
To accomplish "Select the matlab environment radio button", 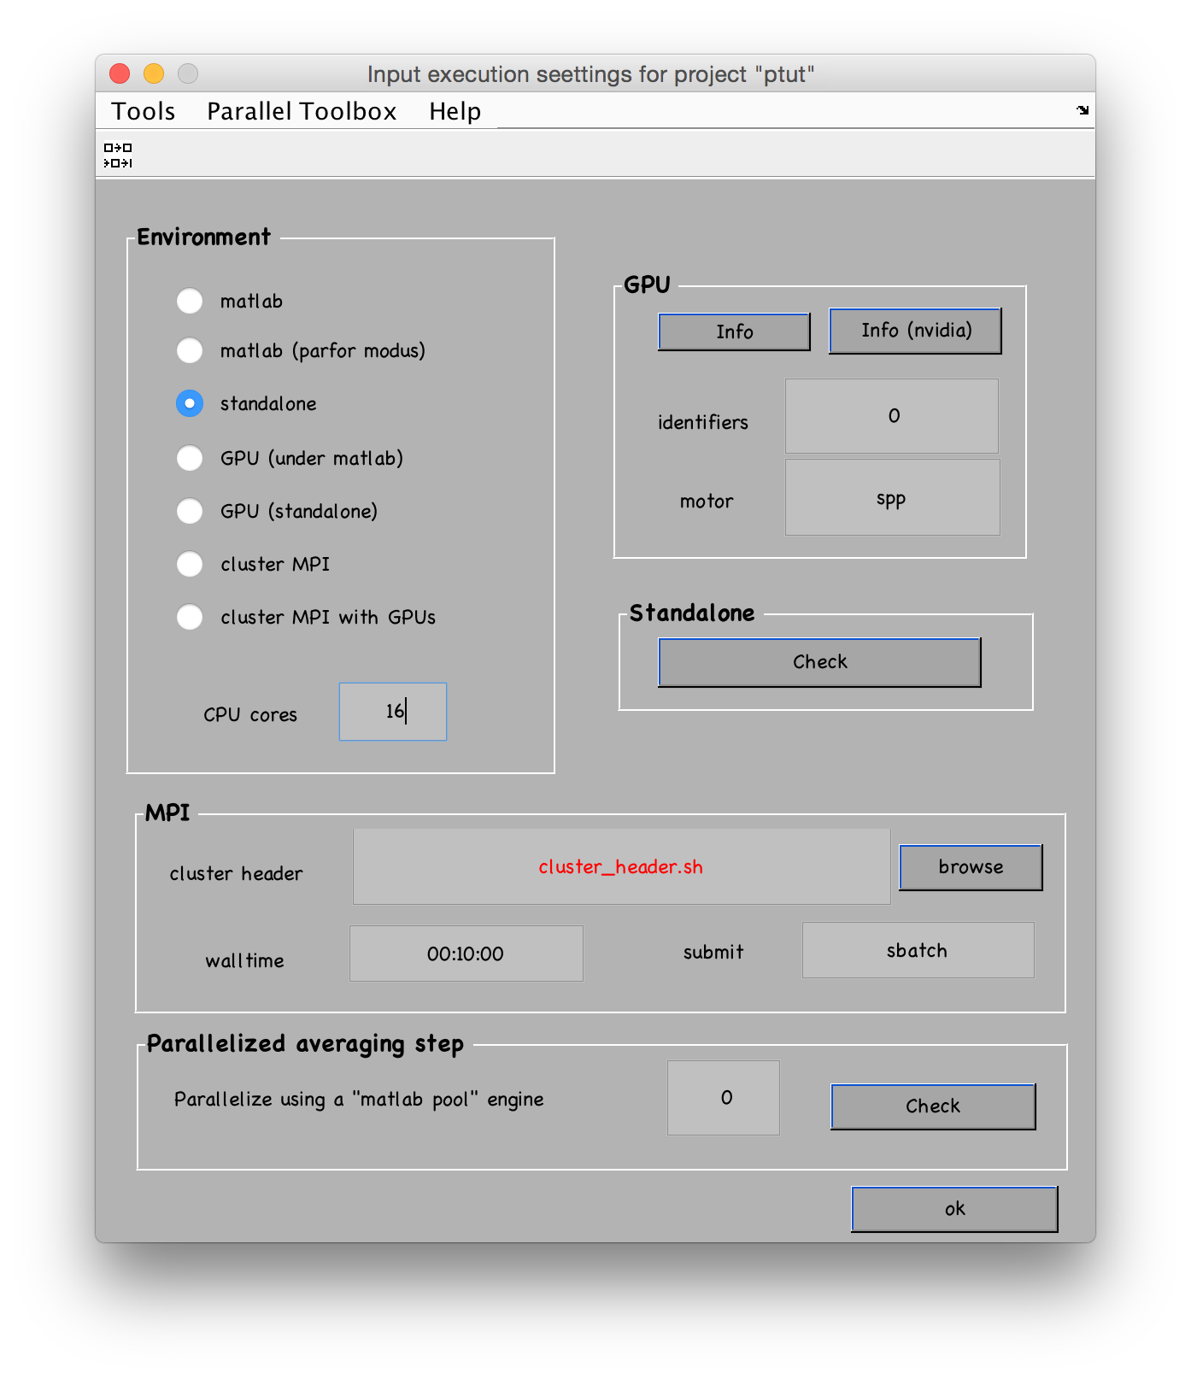I will 190,301.
